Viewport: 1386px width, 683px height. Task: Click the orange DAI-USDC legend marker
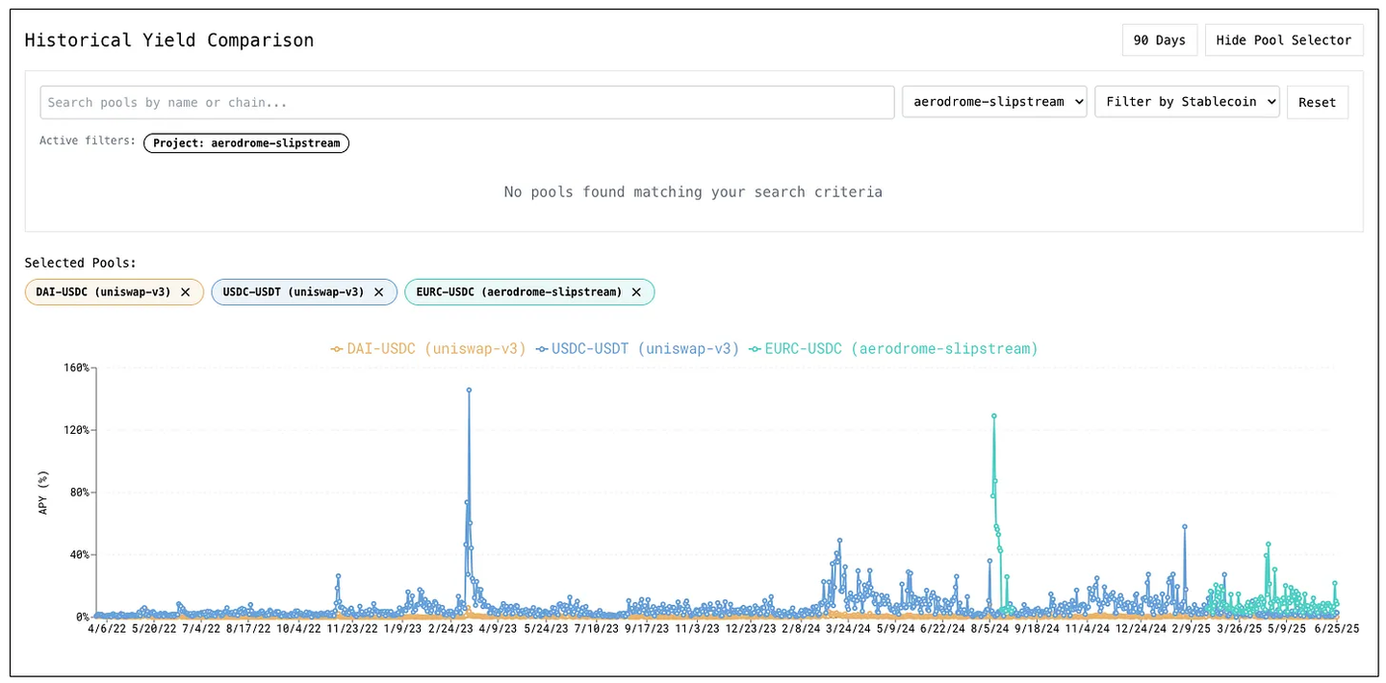point(336,348)
